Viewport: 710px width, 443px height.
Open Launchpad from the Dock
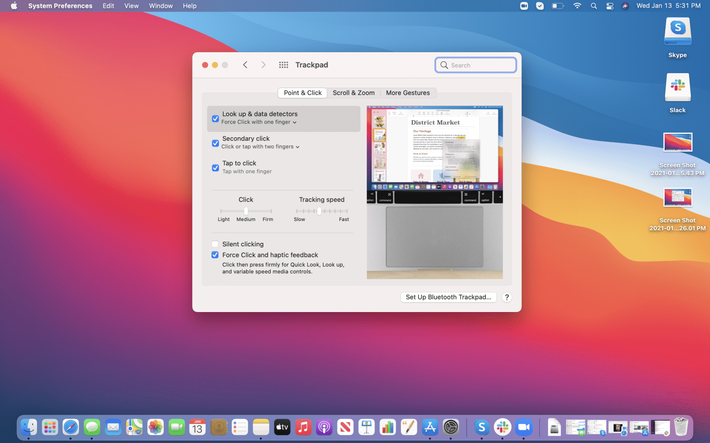point(50,427)
